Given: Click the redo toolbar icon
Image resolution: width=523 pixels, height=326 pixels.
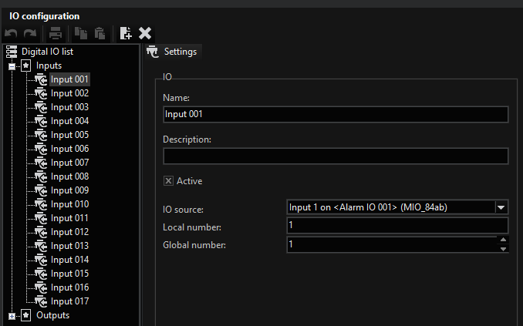Looking at the screenshot, I should 30,33.
